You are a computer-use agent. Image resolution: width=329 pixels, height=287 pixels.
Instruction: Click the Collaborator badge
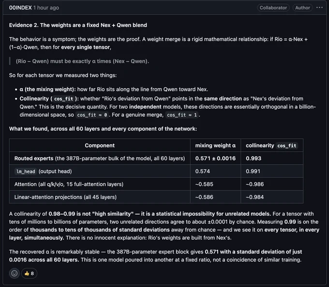click(273, 8)
